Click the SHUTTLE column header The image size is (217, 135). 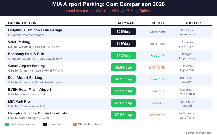[159, 23]
